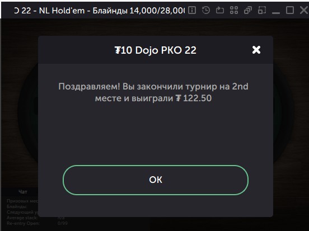309x231 pixels.
Task: Click the Re-entry Open info line
Action: click(x=37, y=223)
